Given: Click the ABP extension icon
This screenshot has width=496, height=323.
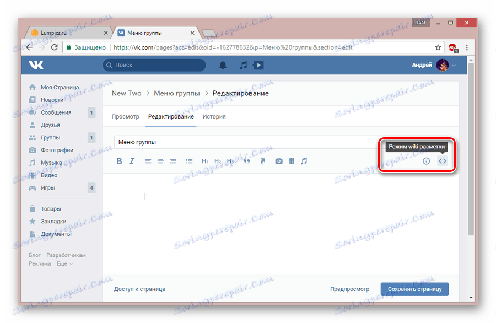Looking at the screenshot, I should [x=453, y=48].
